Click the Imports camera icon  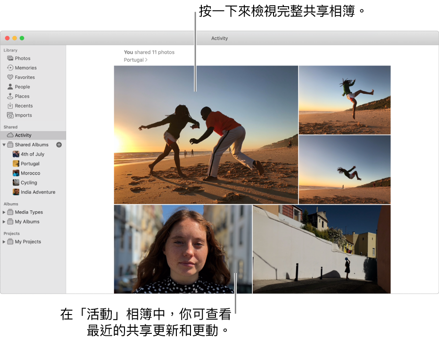10,115
